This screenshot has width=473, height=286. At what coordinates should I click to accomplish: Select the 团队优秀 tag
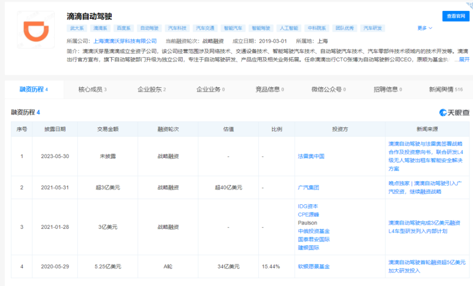tap(345, 28)
